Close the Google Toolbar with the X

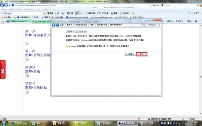point(2,13)
